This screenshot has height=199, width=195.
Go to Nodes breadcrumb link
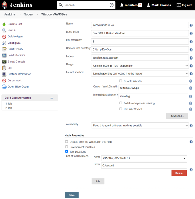(x=28, y=14)
